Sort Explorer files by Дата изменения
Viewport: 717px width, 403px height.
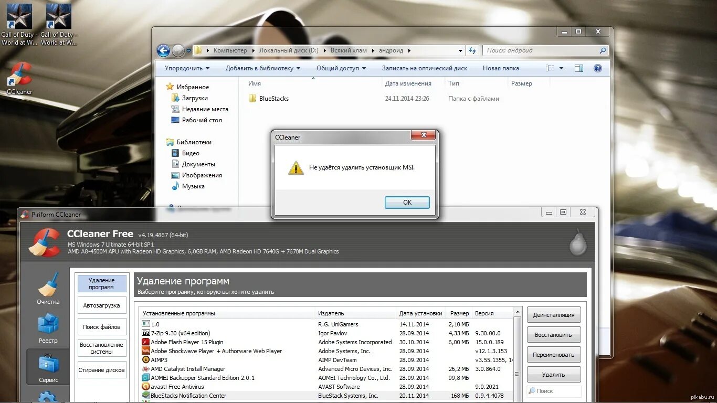coord(414,83)
